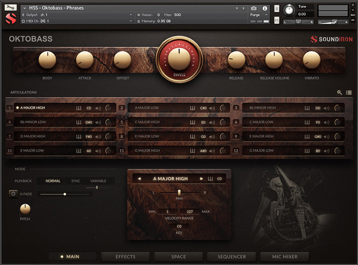Viewport: 358px width, 265px height.
Task: Mute the instrument with M button
Action: (277, 21)
